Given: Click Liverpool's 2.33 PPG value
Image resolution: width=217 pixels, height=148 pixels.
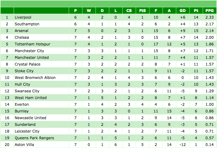Looking at the screenshot, I should pyautogui.click(x=209, y=17).
